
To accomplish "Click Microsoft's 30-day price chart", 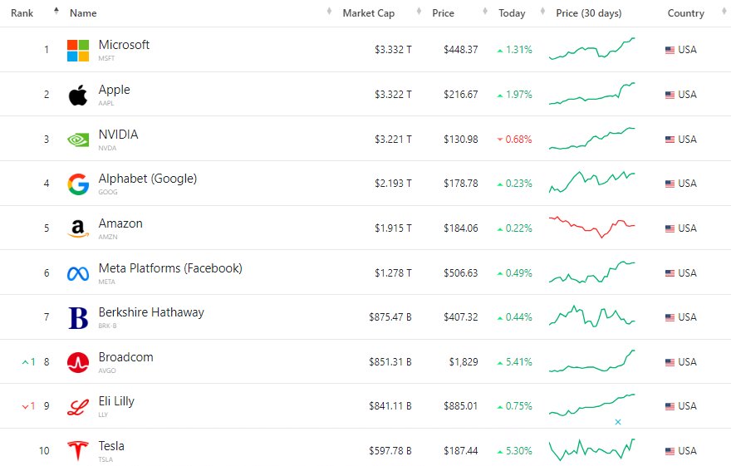I will point(591,49).
